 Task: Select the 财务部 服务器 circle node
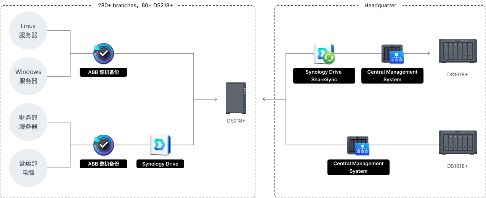[x=28, y=122]
